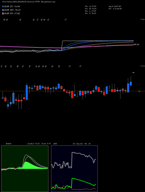Click the 80.54 EMA price label
Image resolution: width=145 pixels, height=192 pixels.
[x=137, y=45]
